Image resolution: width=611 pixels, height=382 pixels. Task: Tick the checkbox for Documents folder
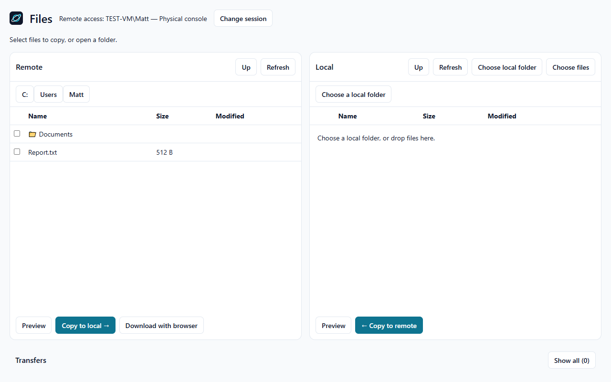(17, 134)
